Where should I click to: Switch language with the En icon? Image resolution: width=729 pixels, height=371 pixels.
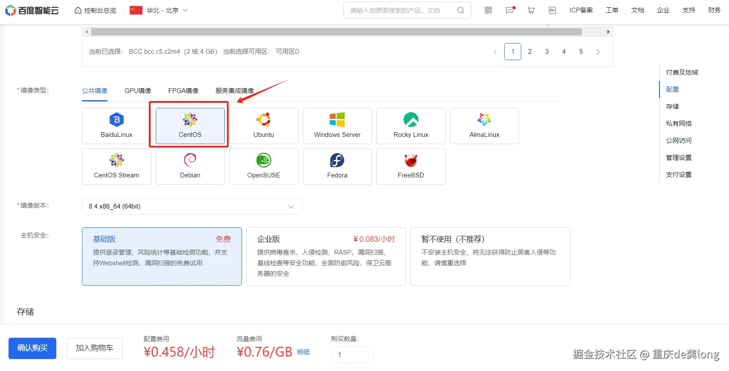pyautogui.click(x=552, y=10)
